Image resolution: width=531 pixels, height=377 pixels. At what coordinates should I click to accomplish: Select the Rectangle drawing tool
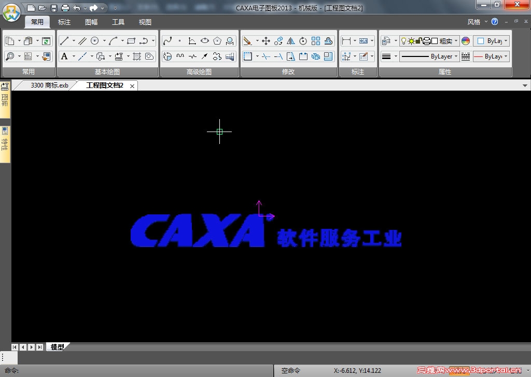(x=131, y=41)
